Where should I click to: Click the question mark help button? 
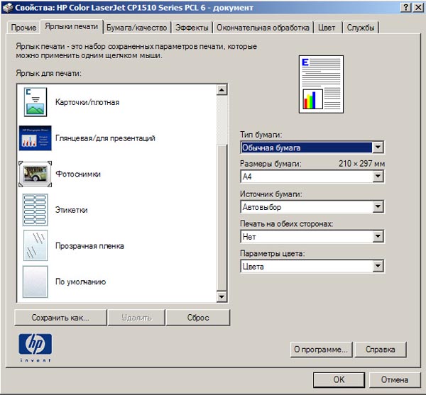click(x=405, y=7)
